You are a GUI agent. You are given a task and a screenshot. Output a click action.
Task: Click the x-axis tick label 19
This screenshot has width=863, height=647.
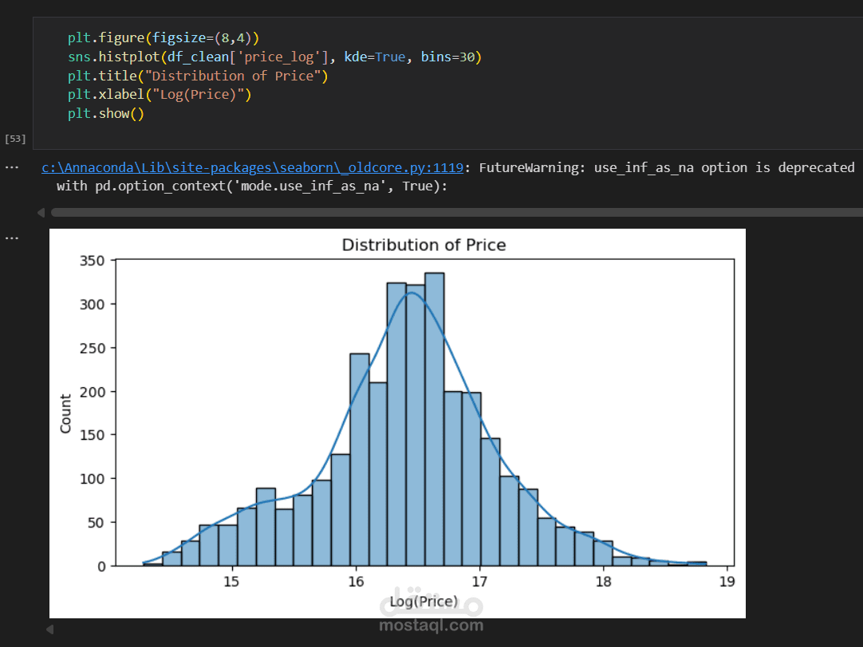coord(727,582)
